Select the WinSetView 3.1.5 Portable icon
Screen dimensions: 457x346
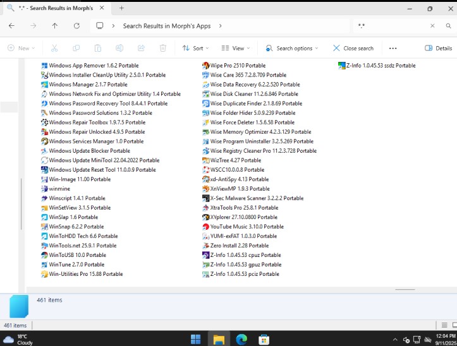(44, 208)
